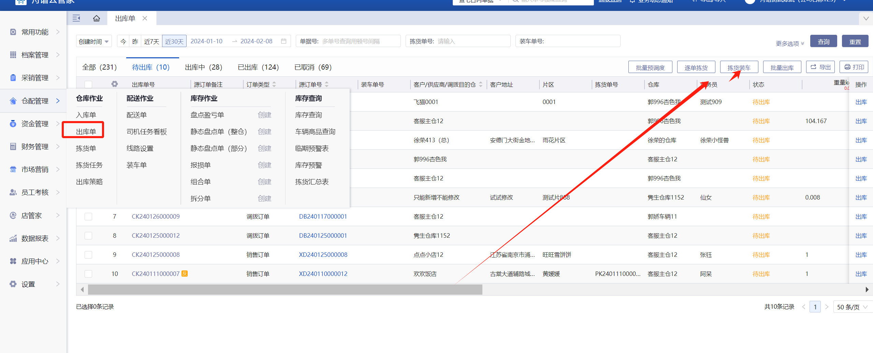The image size is (873, 353).
Task: Click the 拣货装车 button
Action: pos(739,68)
